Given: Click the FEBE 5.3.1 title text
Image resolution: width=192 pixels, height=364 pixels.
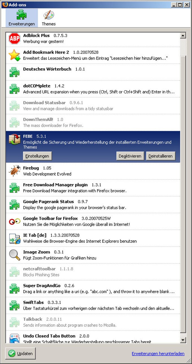Looking at the screenshot, I should pos(35,136).
